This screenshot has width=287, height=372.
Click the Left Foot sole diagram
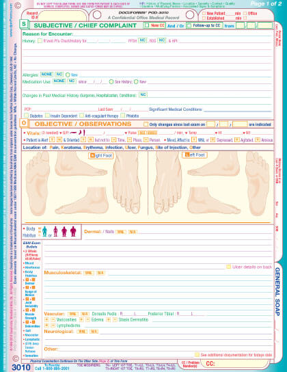[257, 183]
